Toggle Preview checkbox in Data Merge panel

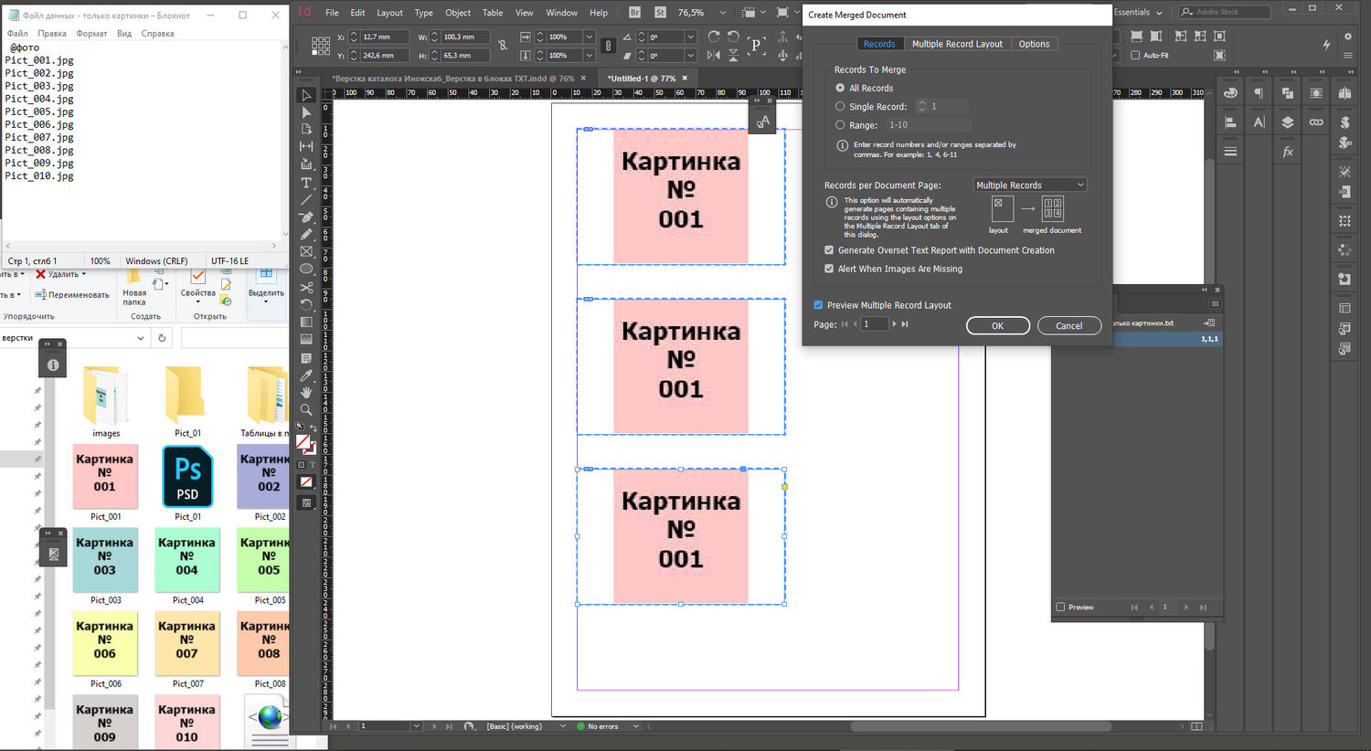[x=1060, y=607]
